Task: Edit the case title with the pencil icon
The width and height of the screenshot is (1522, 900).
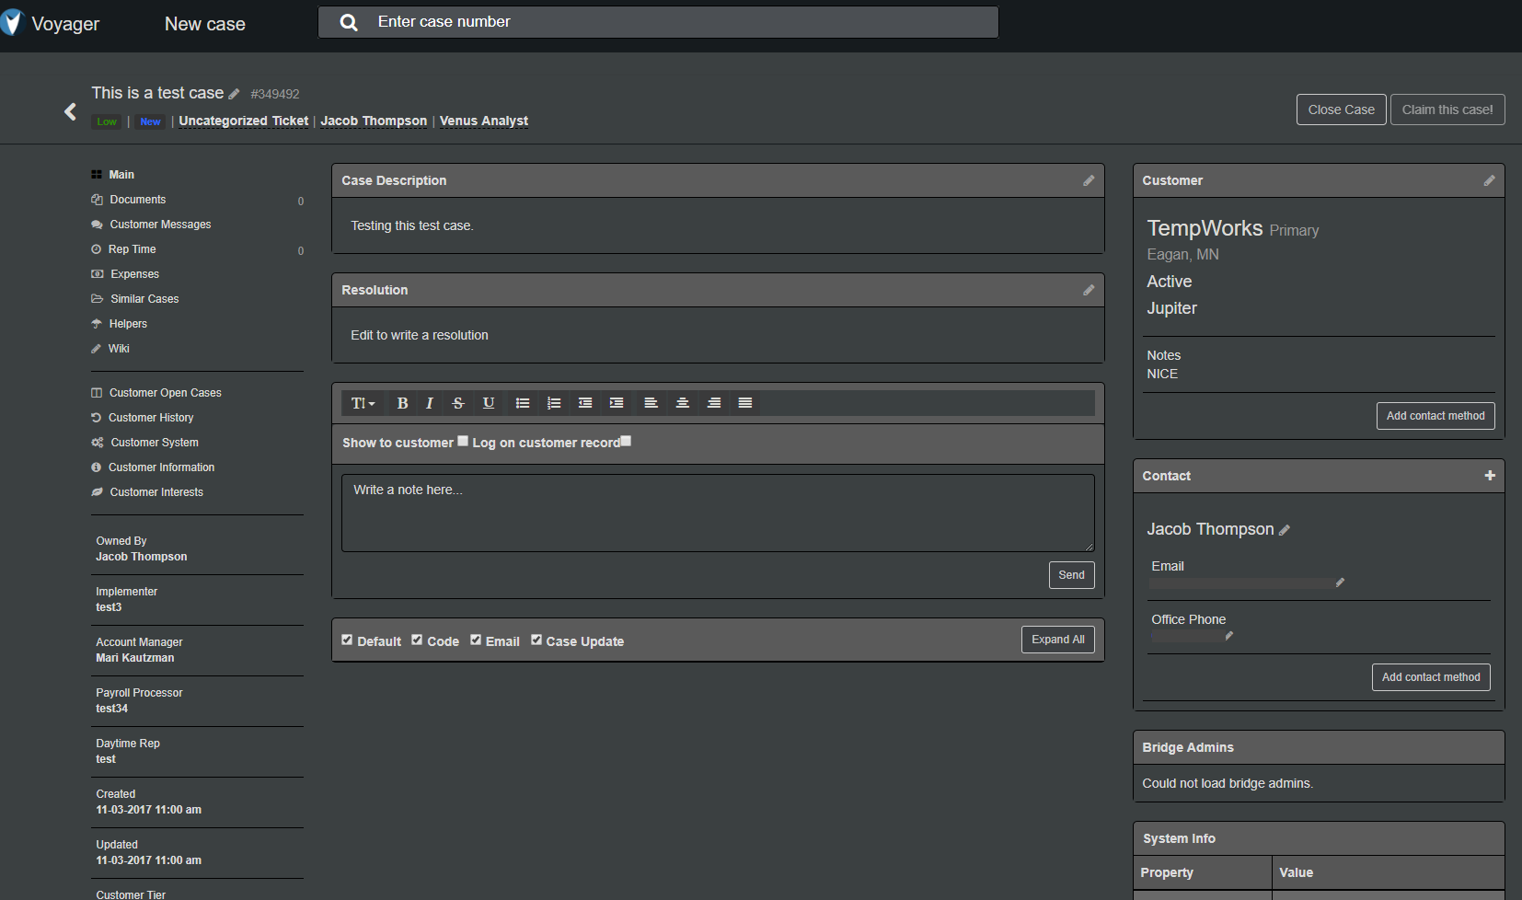Action: [235, 94]
